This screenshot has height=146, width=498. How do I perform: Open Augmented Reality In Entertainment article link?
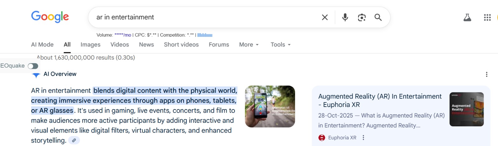coord(380,100)
